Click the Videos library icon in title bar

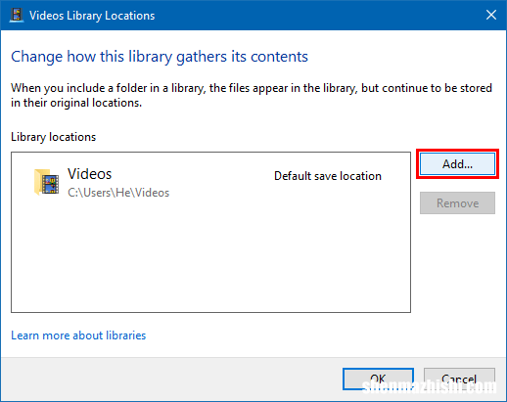[17, 15]
